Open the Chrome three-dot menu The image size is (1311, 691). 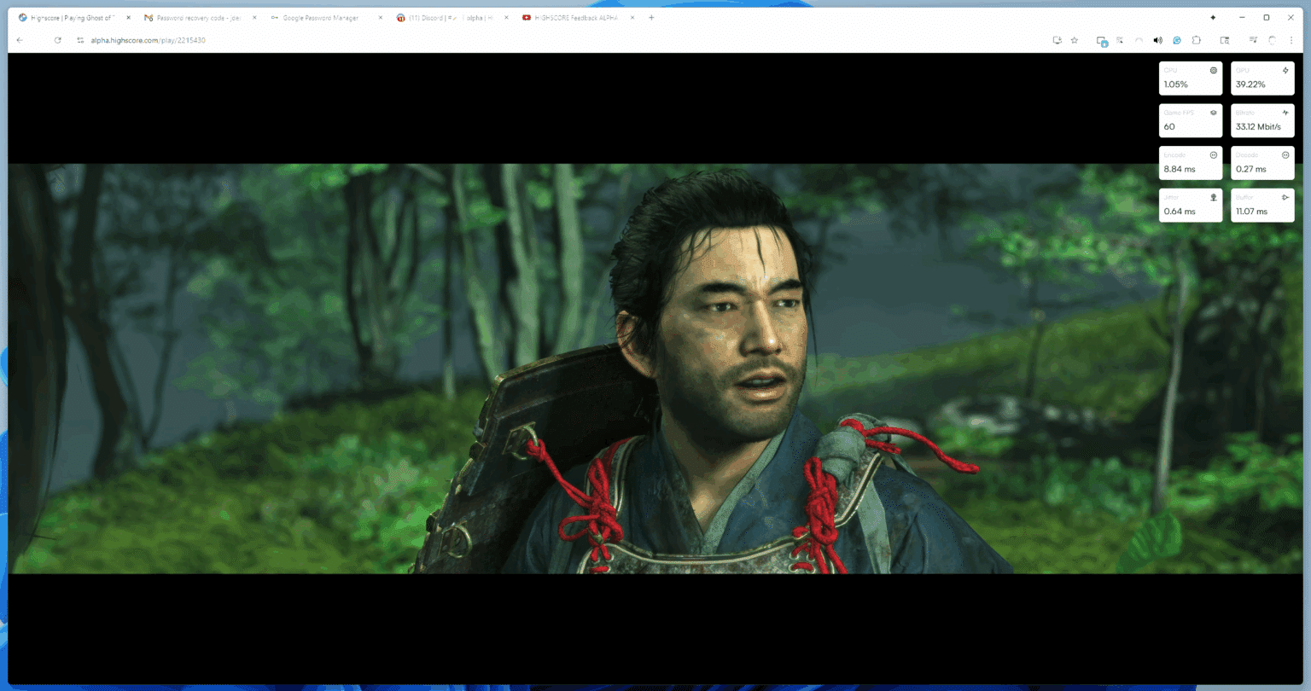pyautogui.click(x=1291, y=40)
